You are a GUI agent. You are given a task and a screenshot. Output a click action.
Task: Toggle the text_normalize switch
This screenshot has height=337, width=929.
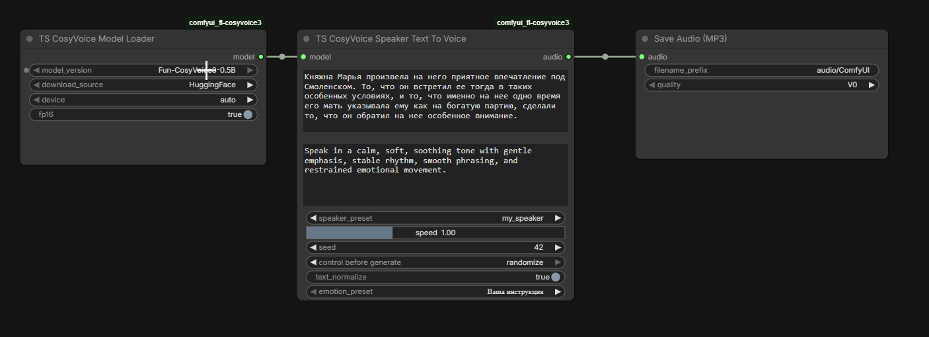click(x=556, y=277)
